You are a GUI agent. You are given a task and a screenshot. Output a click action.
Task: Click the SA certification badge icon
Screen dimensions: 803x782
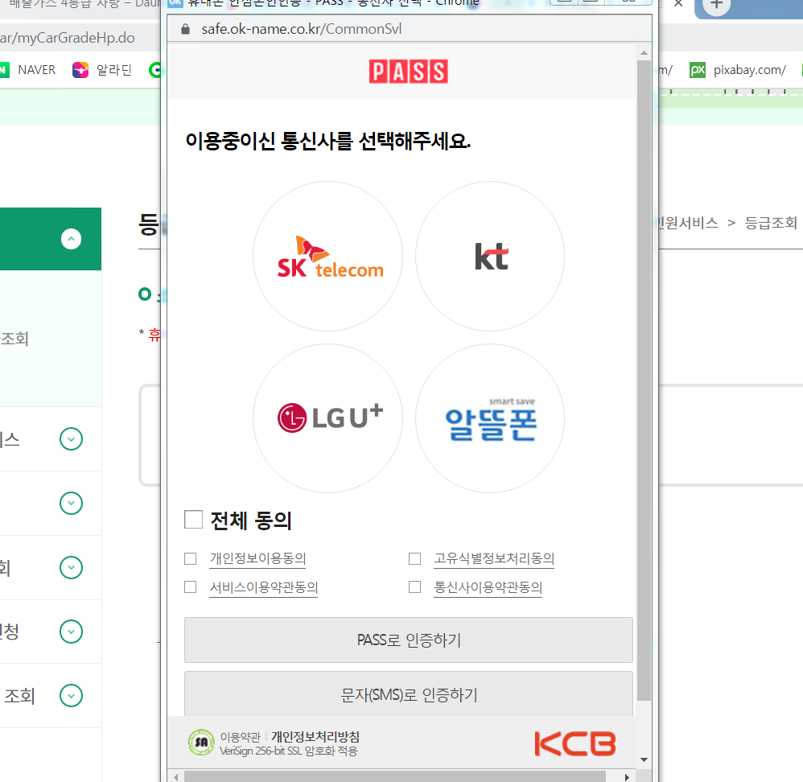click(201, 743)
